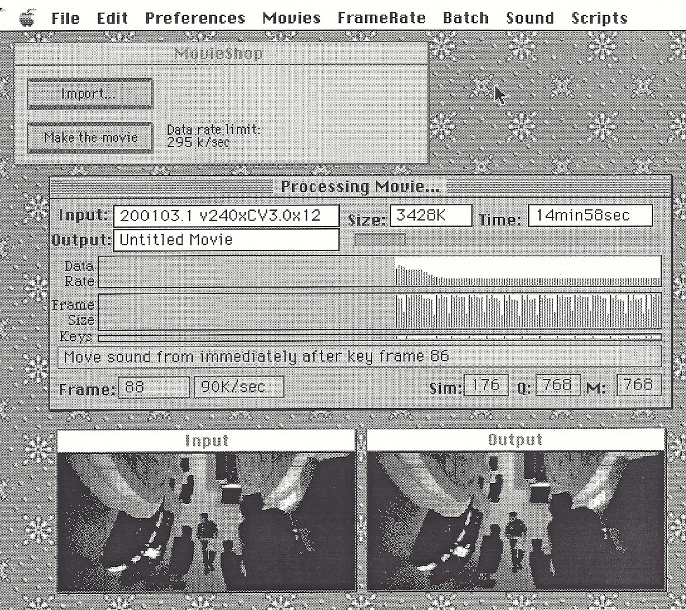This screenshot has width=686, height=610.
Task: Open the File menu
Action: pos(66,18)
